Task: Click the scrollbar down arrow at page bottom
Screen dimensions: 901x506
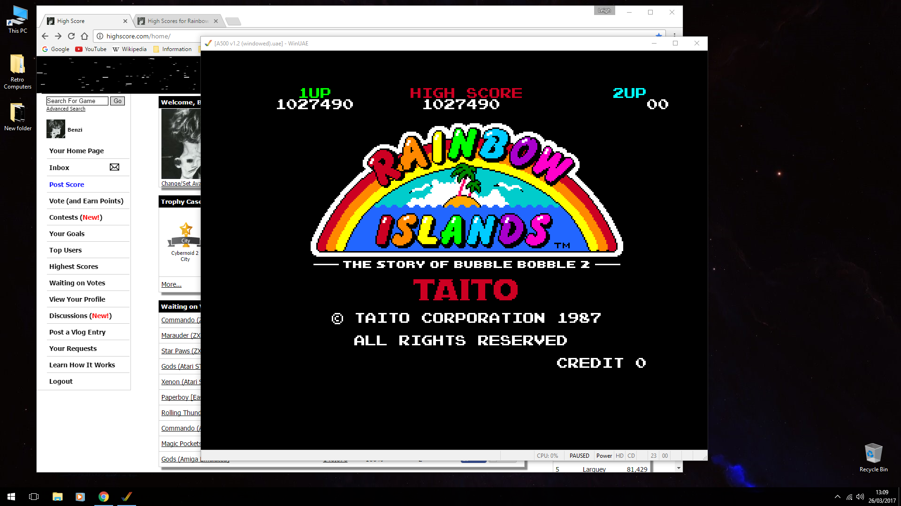Action: click(679, 468)
